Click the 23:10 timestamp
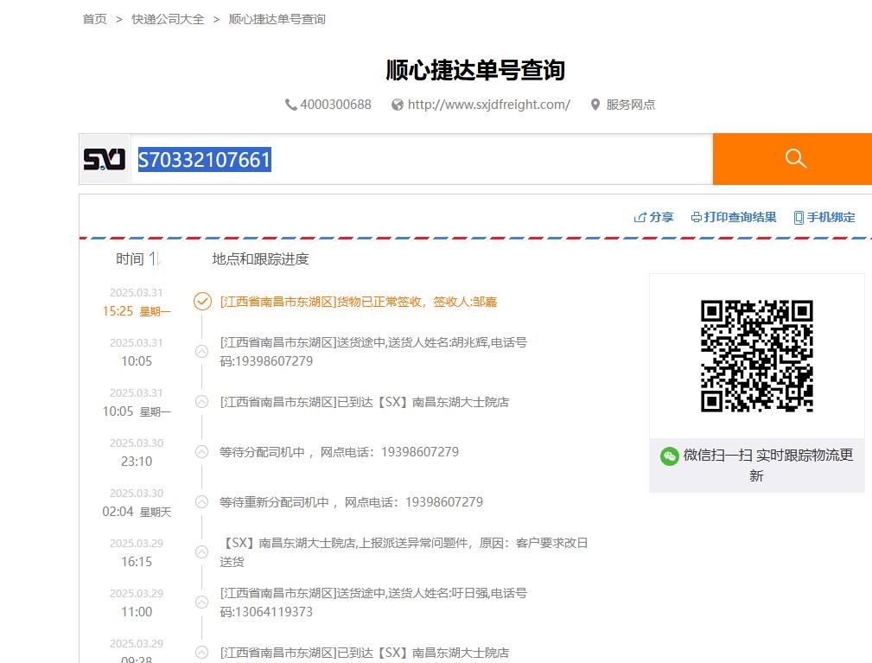This screenshot has width=872, height=663. pyautogui.click(x=137, y=461)
